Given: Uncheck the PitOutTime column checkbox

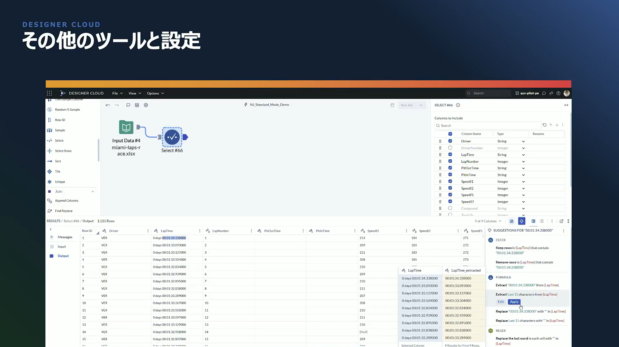Looking at the screenshot, I should (450, 168).
